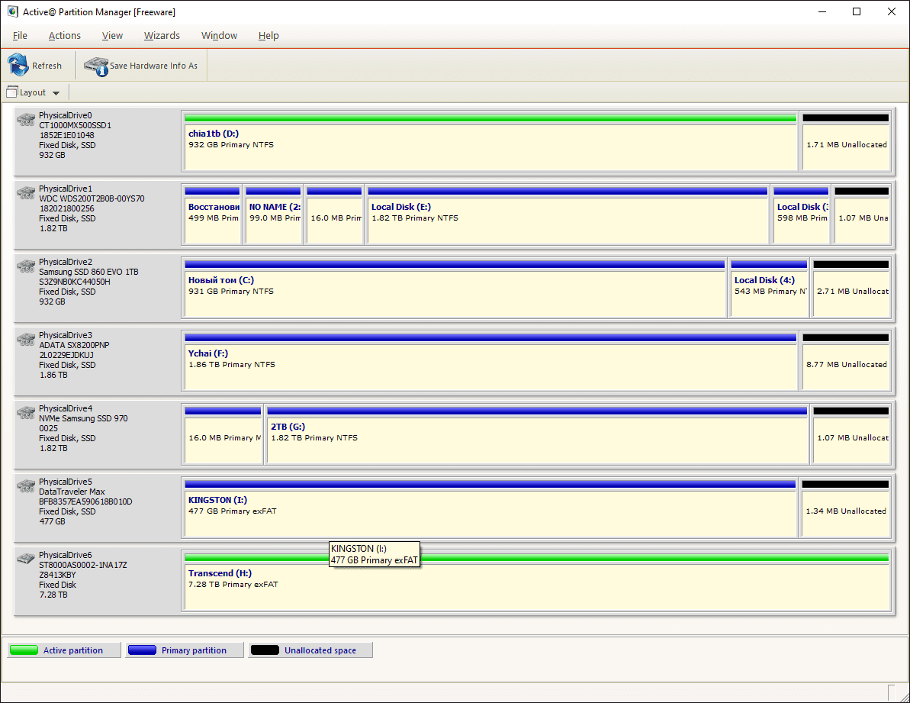Screen dimensions: 910x703
Task: Click the PhysicalDrive2 SSD icon
Action: coord(26,266)
